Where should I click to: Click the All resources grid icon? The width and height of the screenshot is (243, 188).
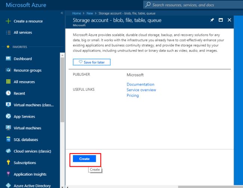point(8,81)
